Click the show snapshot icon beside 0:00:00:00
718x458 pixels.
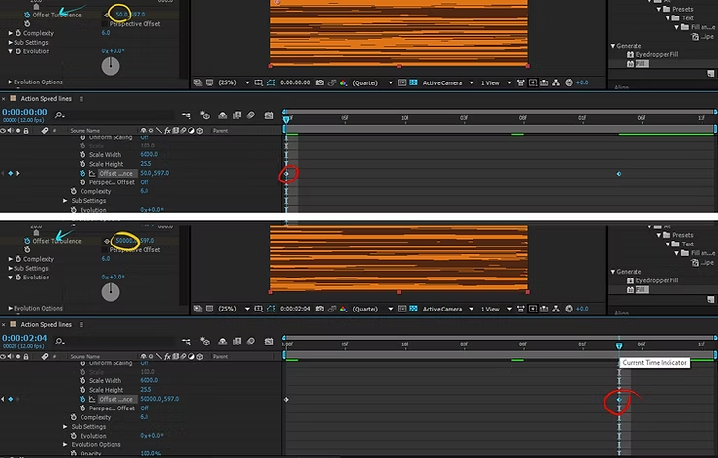332,82
